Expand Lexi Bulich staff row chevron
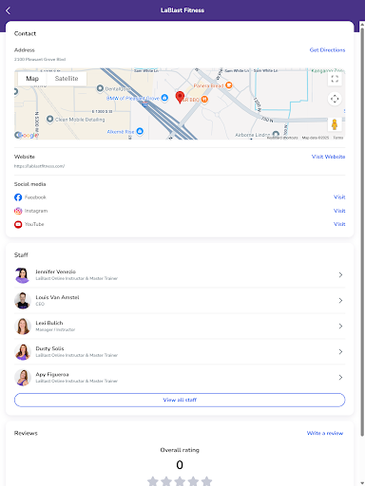365x486 pixels. (340, 327)
